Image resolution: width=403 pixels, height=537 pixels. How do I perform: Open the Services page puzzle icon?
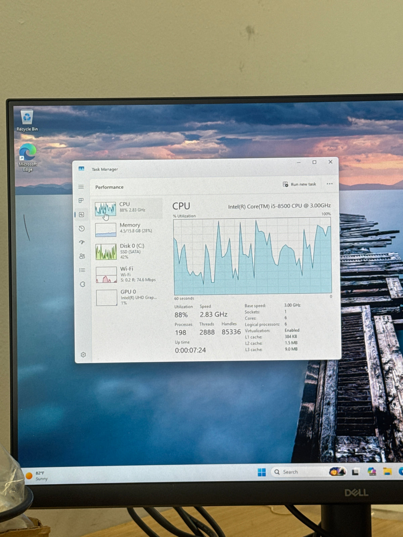[x=83, y=284]
